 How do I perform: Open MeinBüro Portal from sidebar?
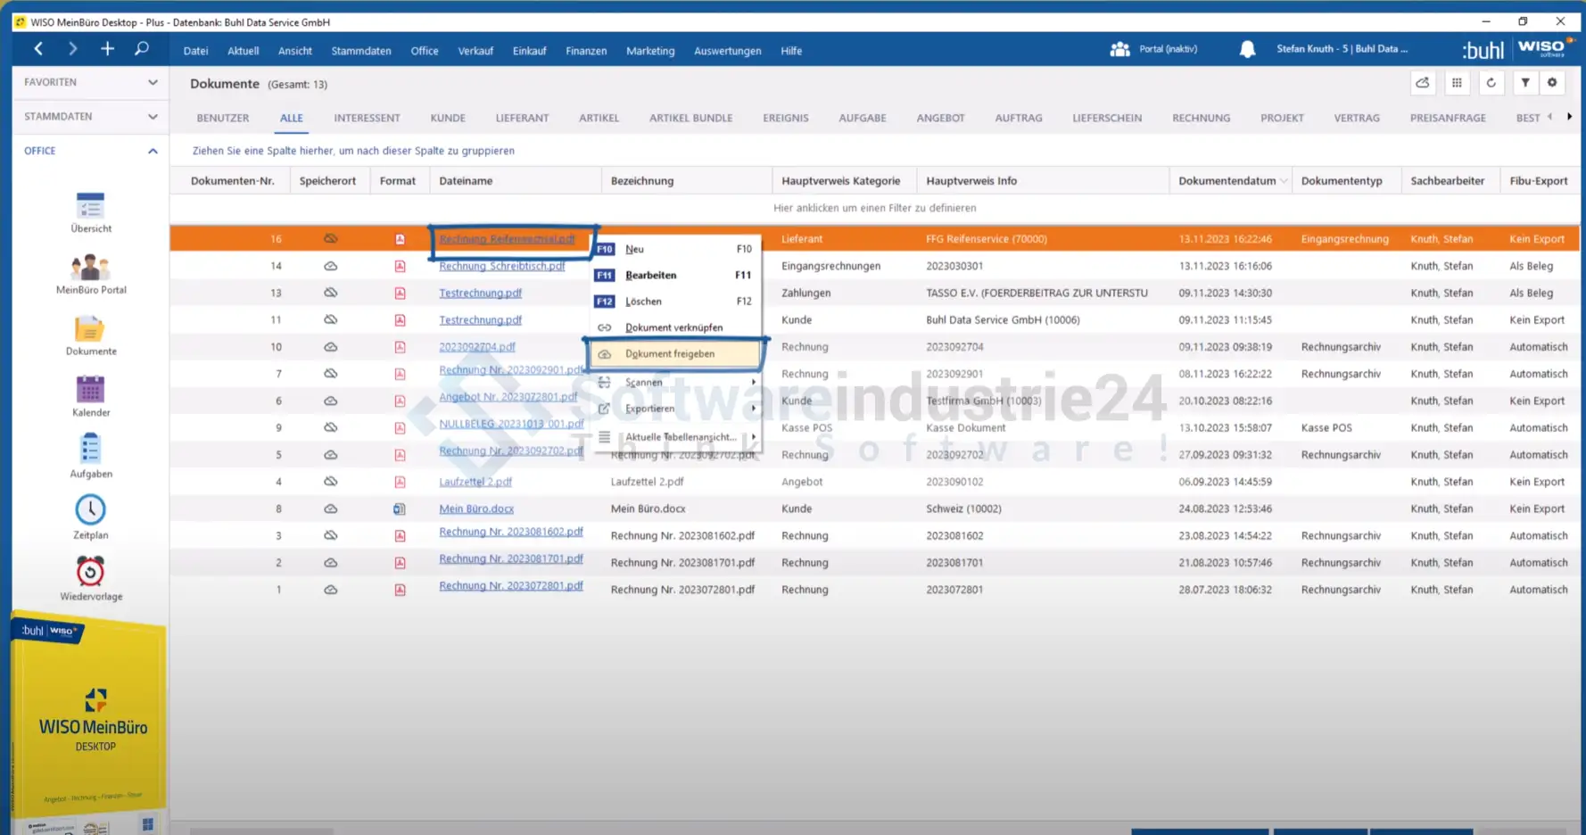(x=90, y=269)
